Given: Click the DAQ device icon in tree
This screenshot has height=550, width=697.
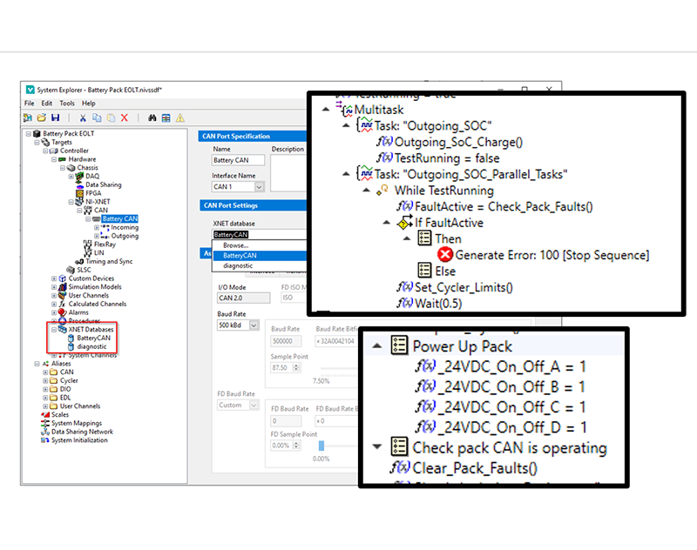Looking at the screenshot, I should pos(79,177).
